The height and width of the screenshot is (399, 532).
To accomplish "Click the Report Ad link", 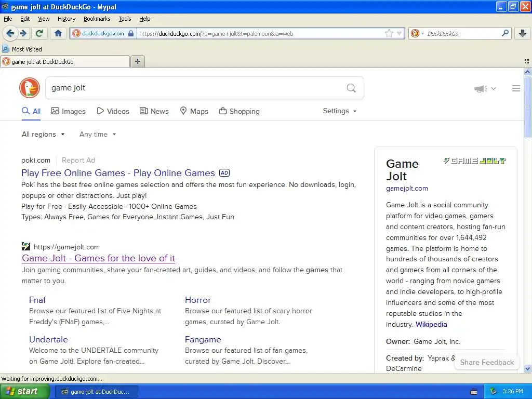I will [78, 160].
